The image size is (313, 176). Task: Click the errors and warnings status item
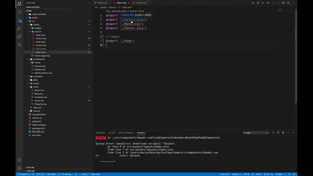(x=41, y=174)
